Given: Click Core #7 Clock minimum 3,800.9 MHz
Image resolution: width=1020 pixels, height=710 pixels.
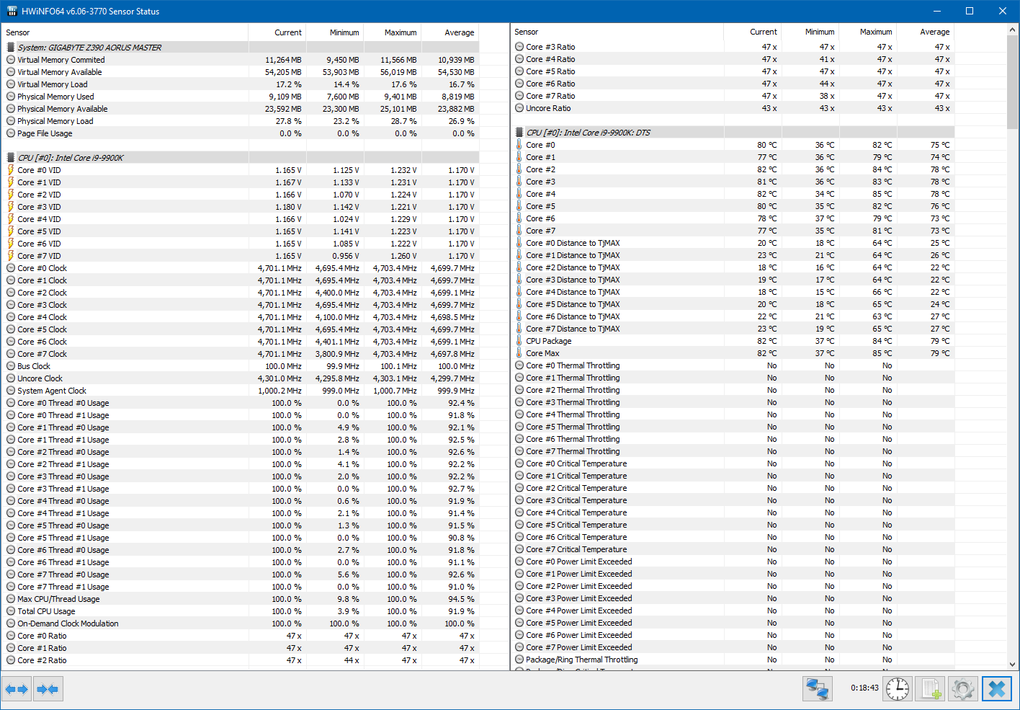Looking at the screenshot, I should 337,354.
